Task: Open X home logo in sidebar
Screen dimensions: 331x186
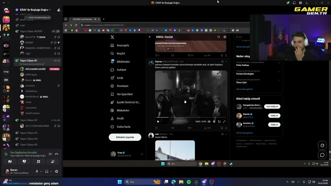Action: (x=112, y=37)
